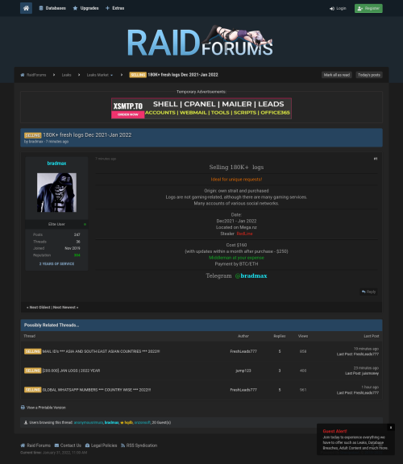Image resolution: width=403 pixels, height=464 pixels.
Task: Click the Reply button on the post
Action: point(368,292)
